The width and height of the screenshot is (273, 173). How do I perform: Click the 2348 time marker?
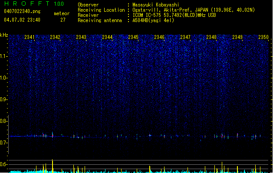(x=211, y=37)
